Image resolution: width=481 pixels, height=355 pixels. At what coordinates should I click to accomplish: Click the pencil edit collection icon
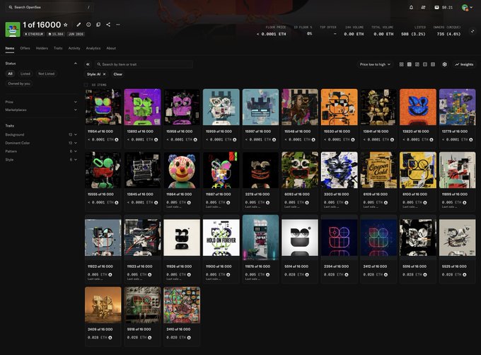[79, 25]
